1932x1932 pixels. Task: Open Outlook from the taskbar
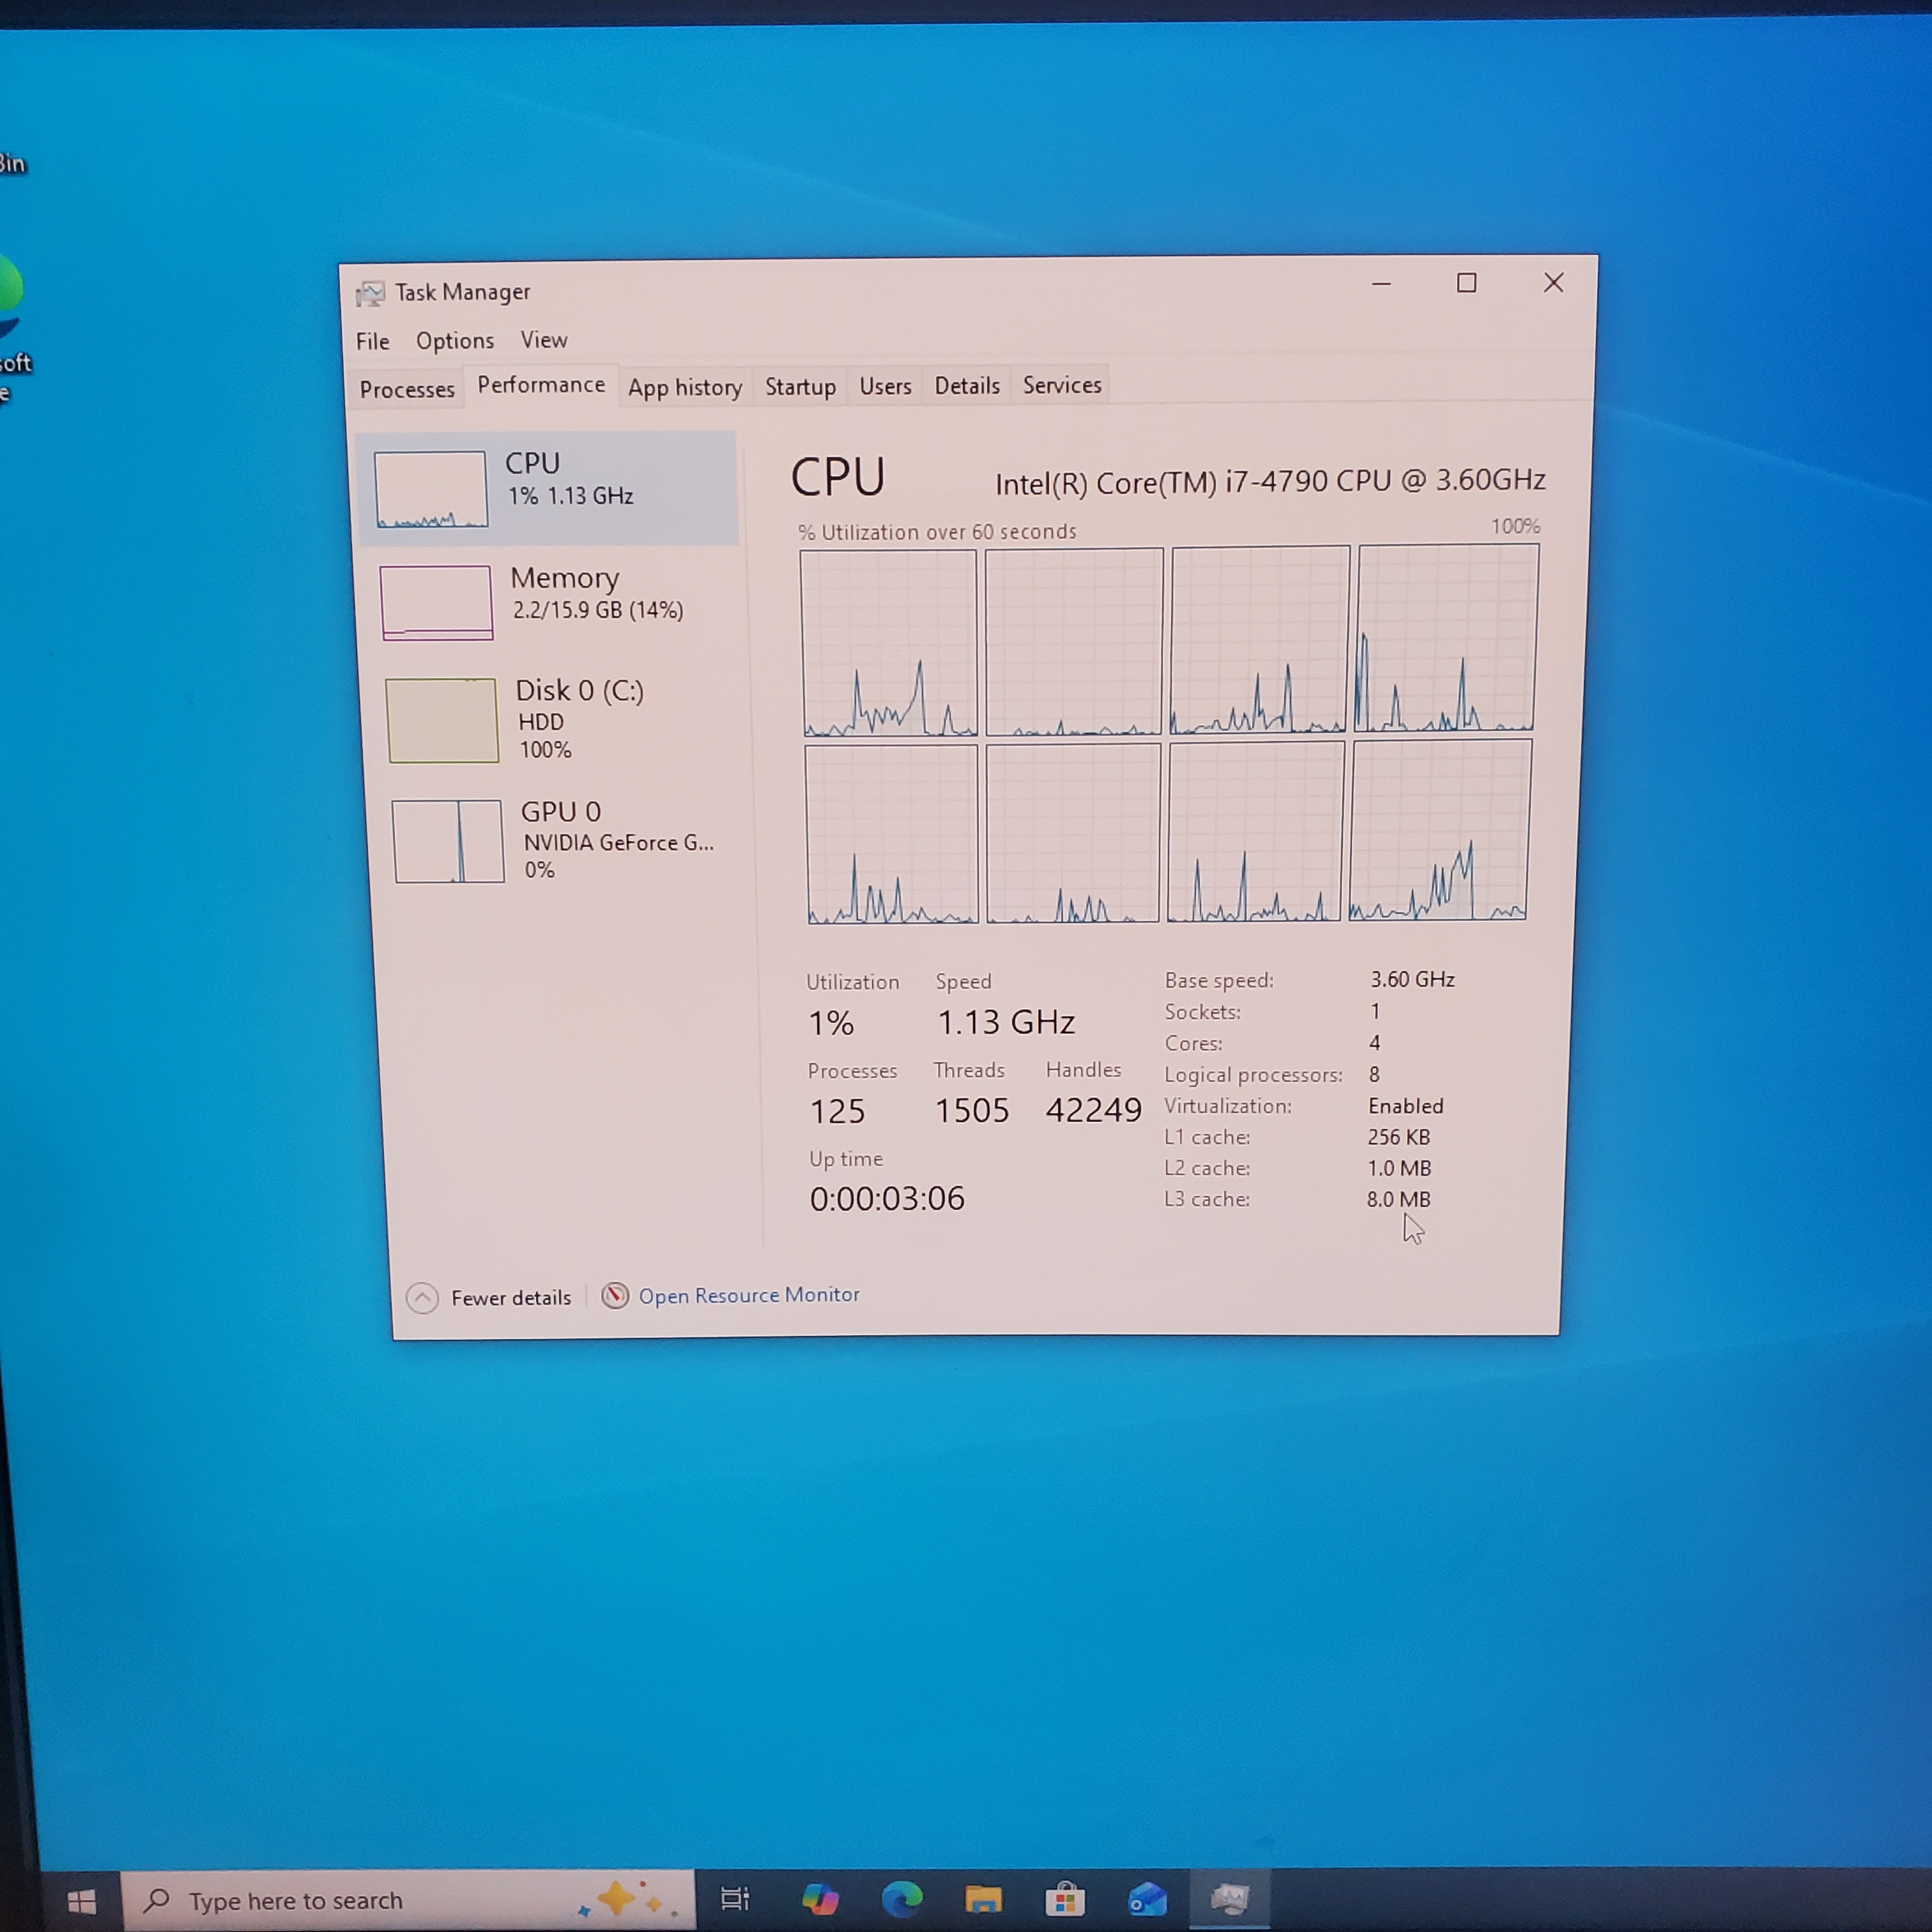pyautogui.click(x=1147, y=1898)
